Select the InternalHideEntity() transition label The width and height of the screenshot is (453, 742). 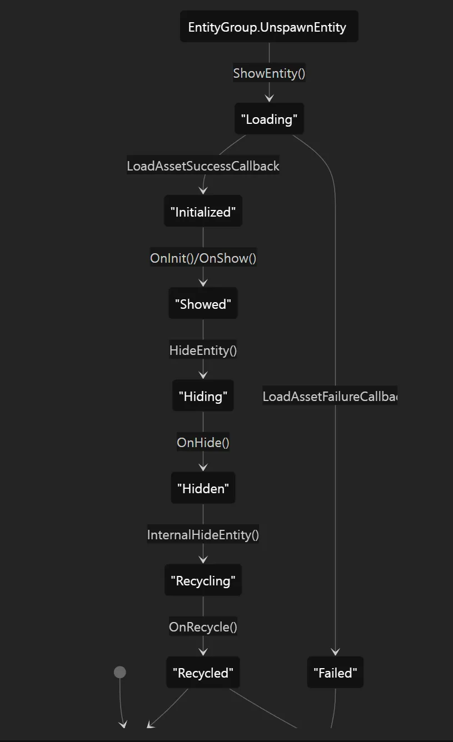click(203, 534)
